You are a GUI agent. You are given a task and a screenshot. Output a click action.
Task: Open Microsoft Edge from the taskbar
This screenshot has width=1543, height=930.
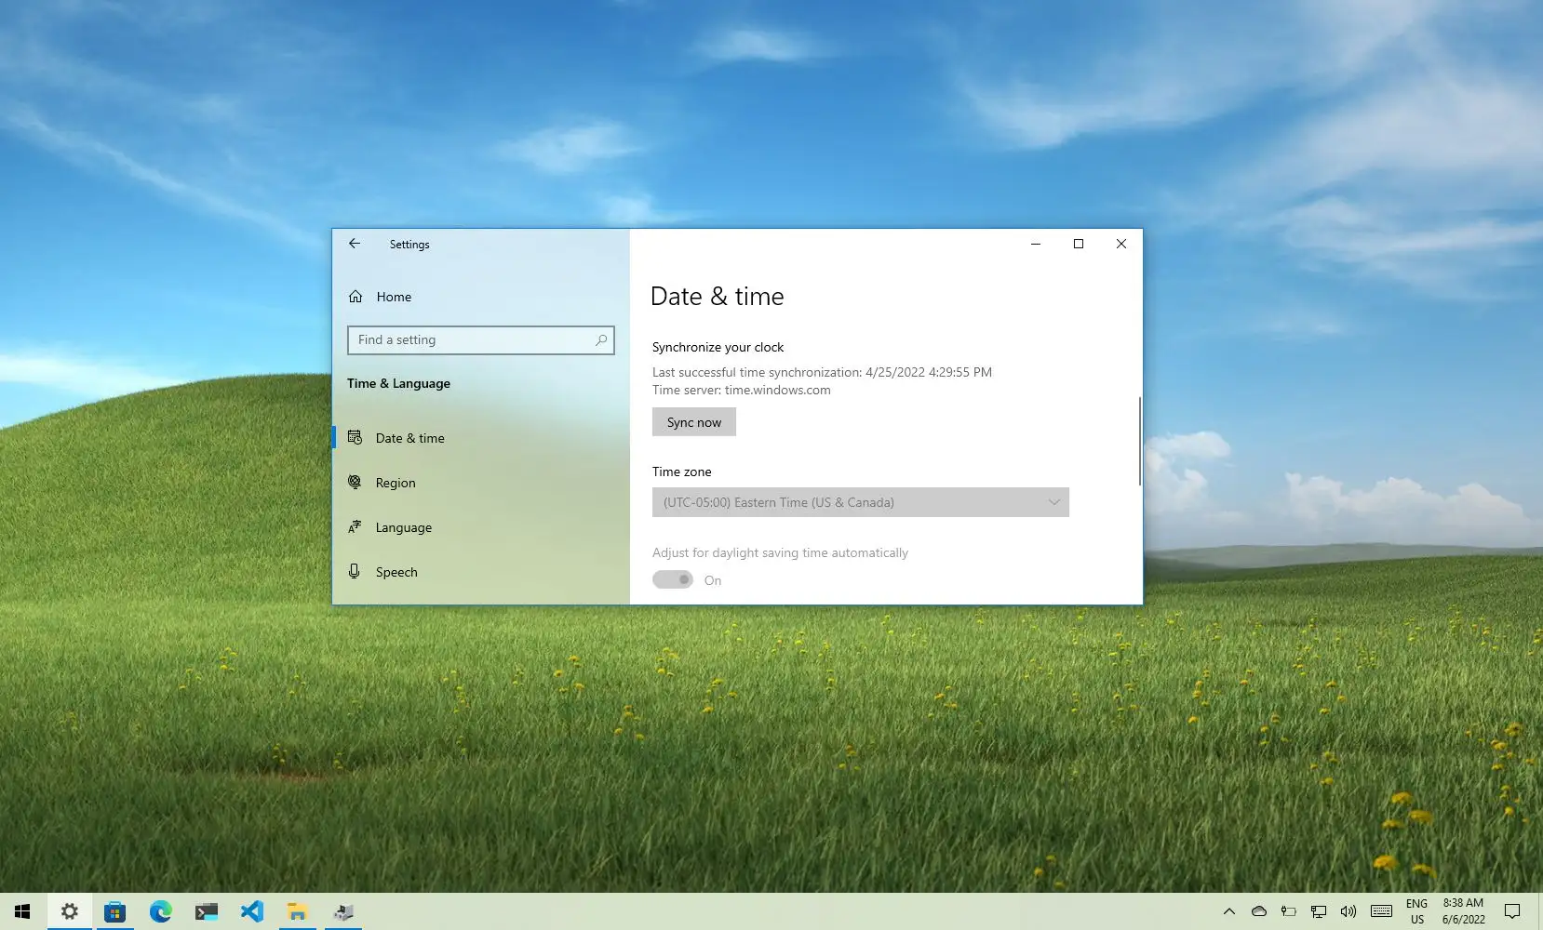[160, 911]
